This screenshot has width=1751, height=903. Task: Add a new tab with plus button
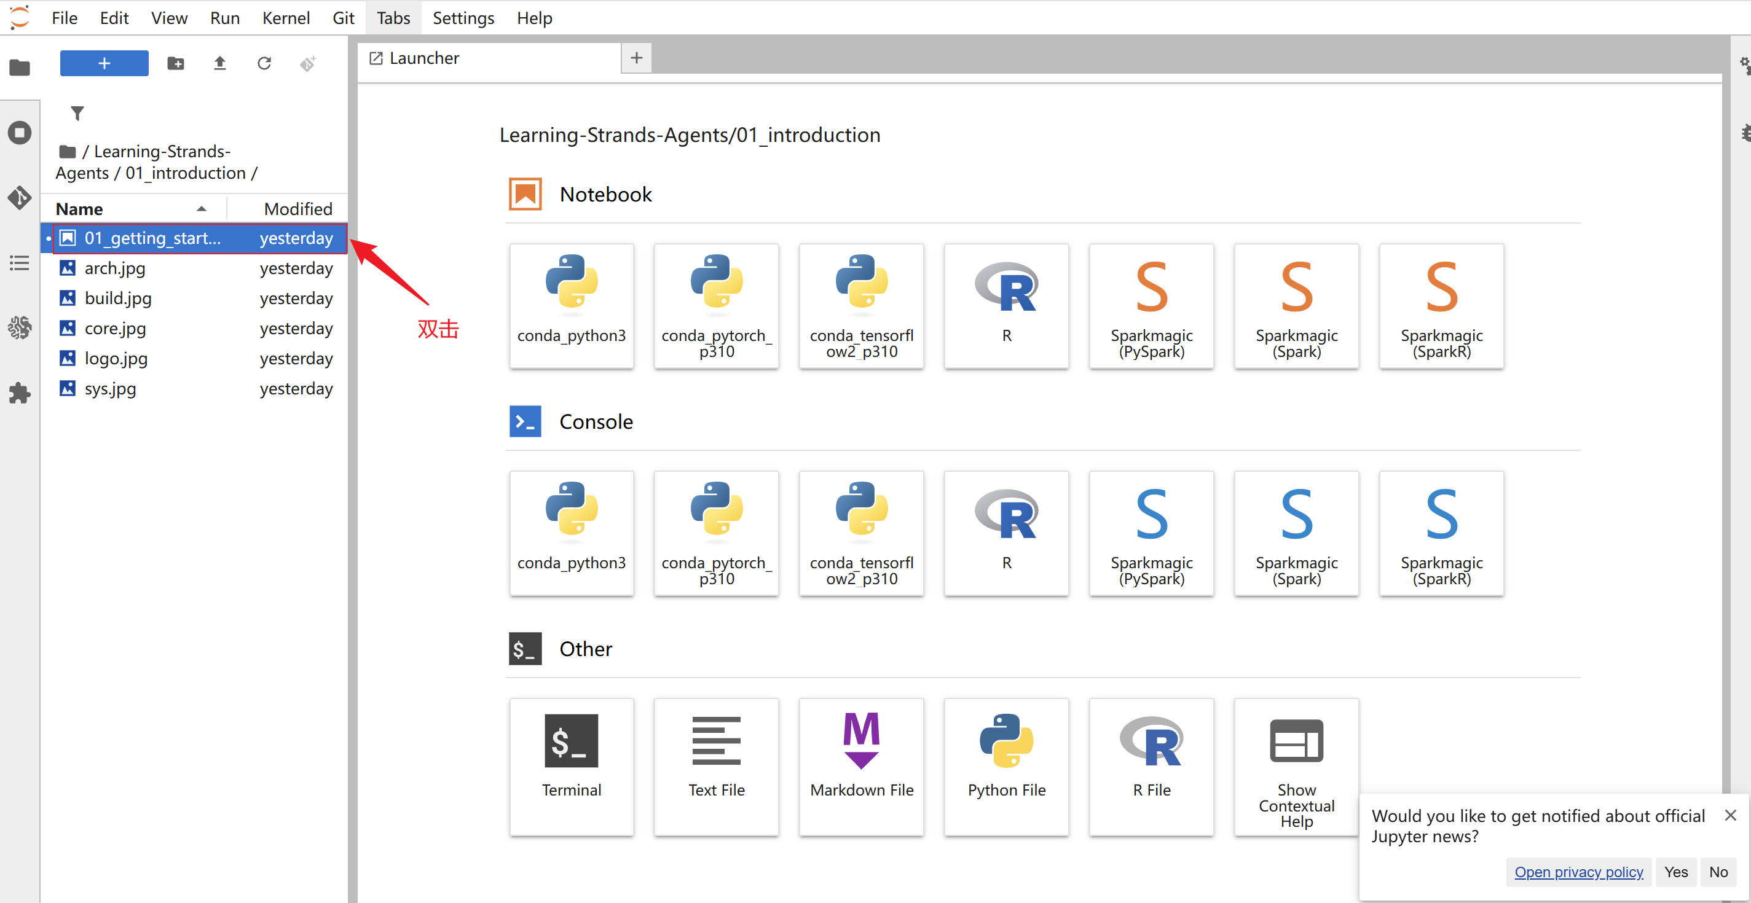tap(636, 58)
